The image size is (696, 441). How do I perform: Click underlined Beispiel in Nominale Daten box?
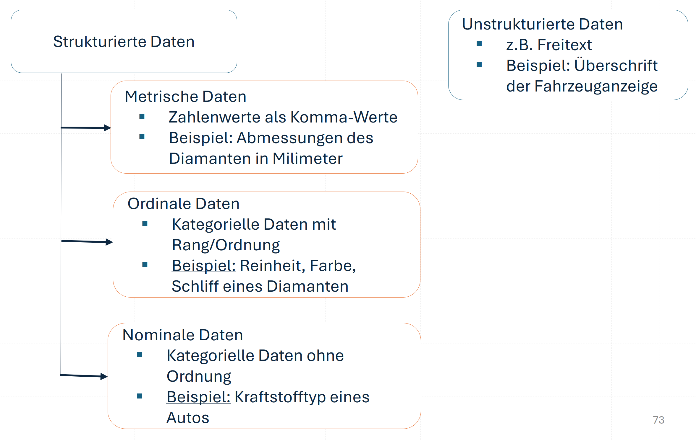point(198,397)
